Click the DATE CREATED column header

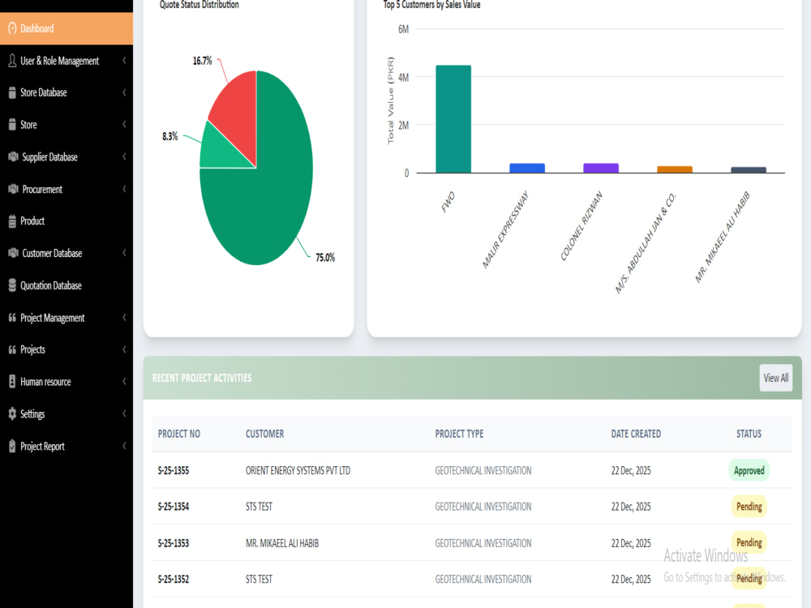(x=636, y=434)
